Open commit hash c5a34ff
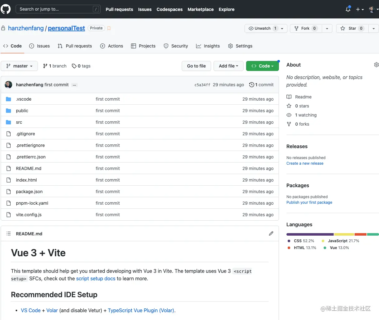 point(202,85)
